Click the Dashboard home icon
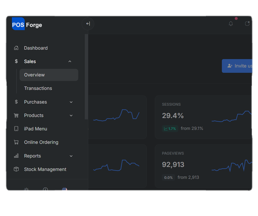Screen dimensions: 258x216 [16, 48]
